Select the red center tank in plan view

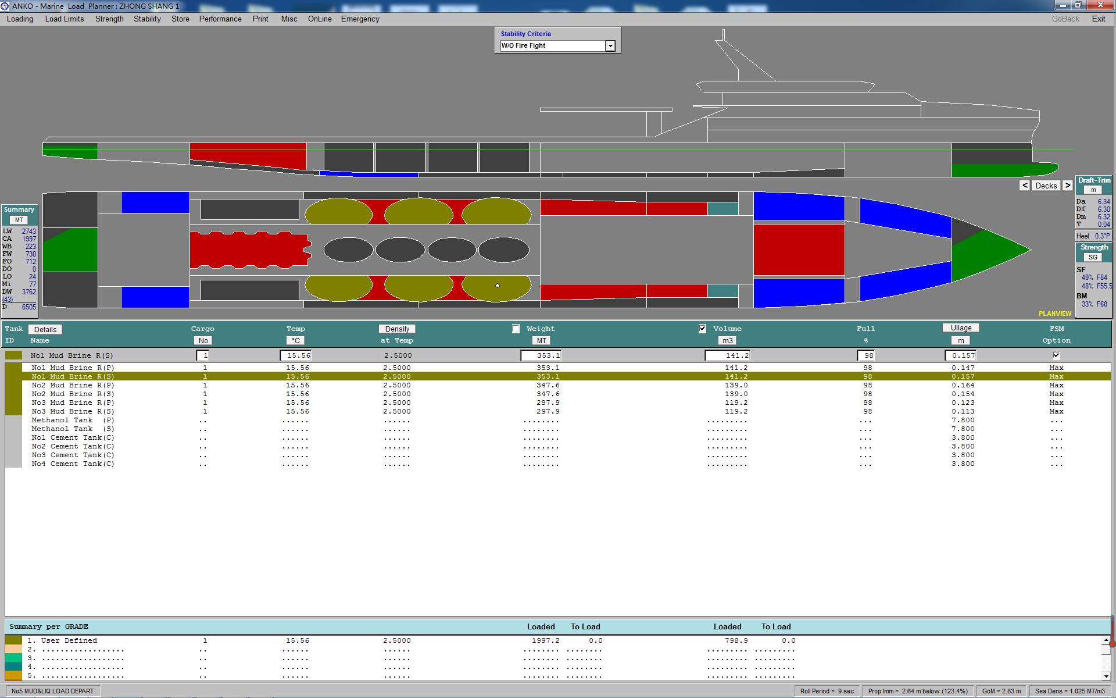click(x=799, y=250)
